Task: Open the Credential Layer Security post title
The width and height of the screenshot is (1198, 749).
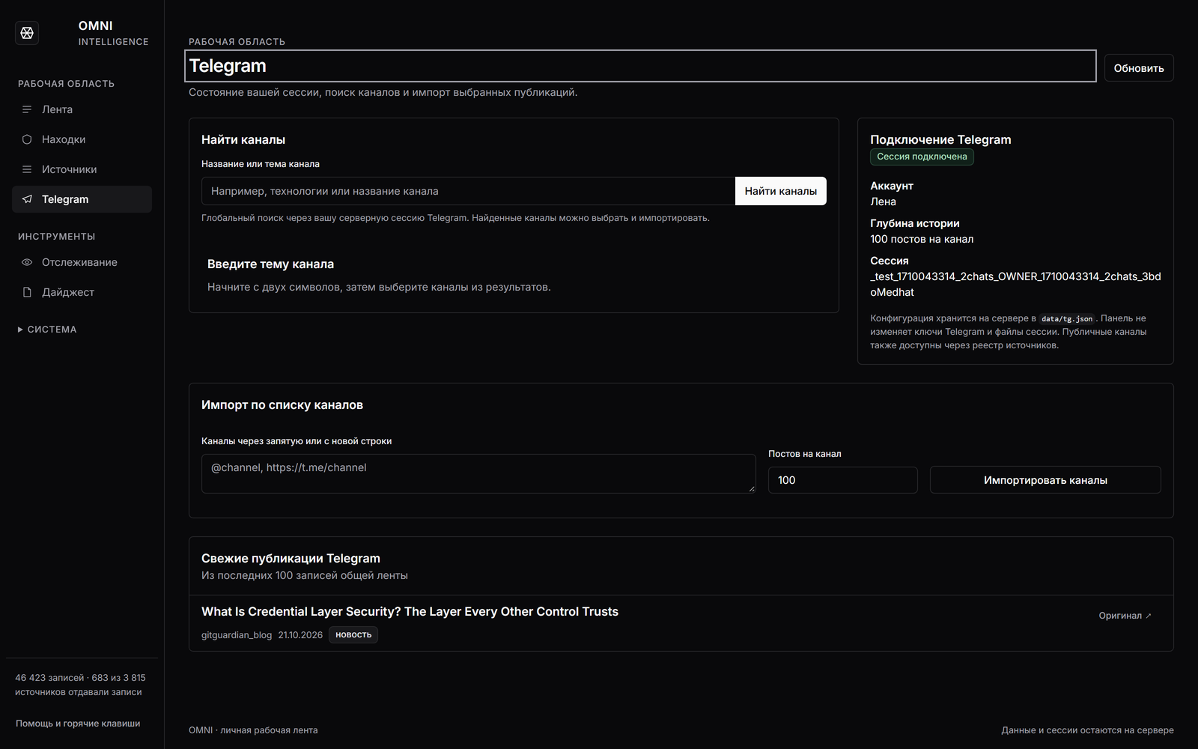Action: click(410, 611)
